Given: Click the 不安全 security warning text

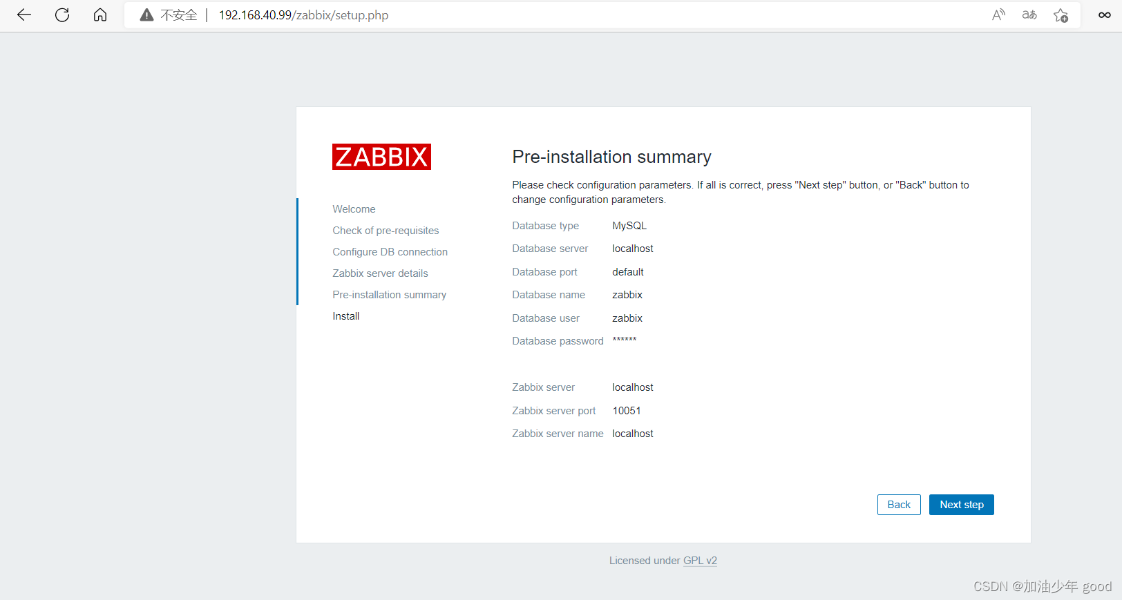Looking at the screenshot, I should [179, 15].
